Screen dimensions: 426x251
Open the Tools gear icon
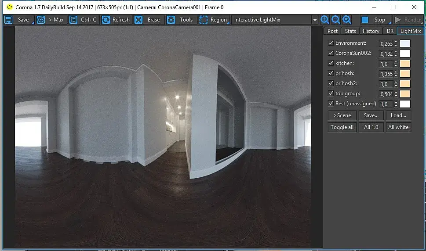pyautogui.click(x=171, y=20)
